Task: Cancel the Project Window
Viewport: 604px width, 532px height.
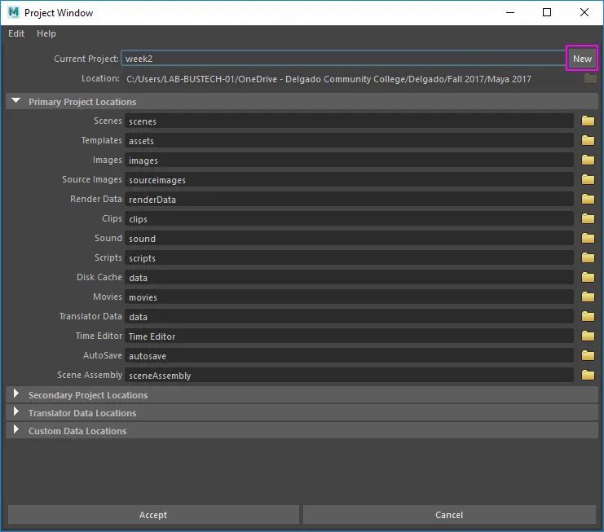Action: (x=449, y=515)
